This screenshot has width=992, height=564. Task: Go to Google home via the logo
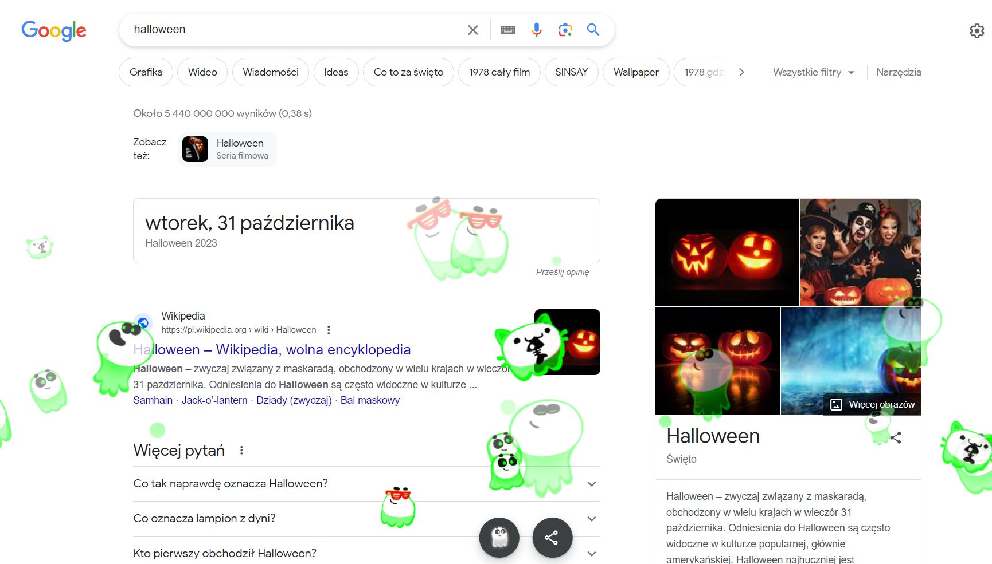click(54, 30)
